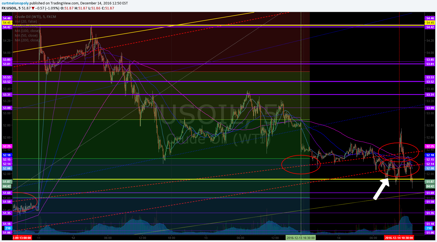The height and width of the screenshot is (242, 437).
Task: Click the 53.52 price label on right axis
Action: 430,82
